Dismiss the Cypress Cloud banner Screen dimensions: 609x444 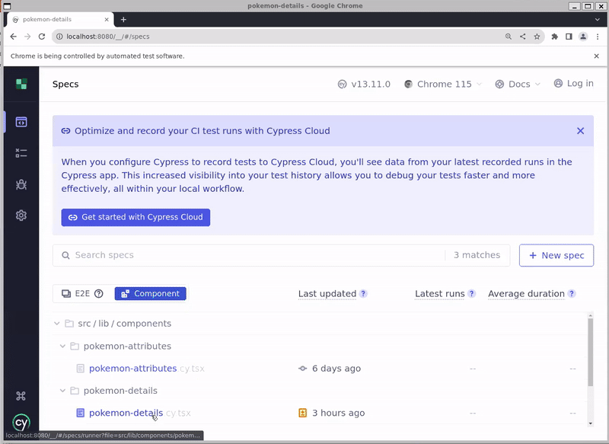(580, 131)
